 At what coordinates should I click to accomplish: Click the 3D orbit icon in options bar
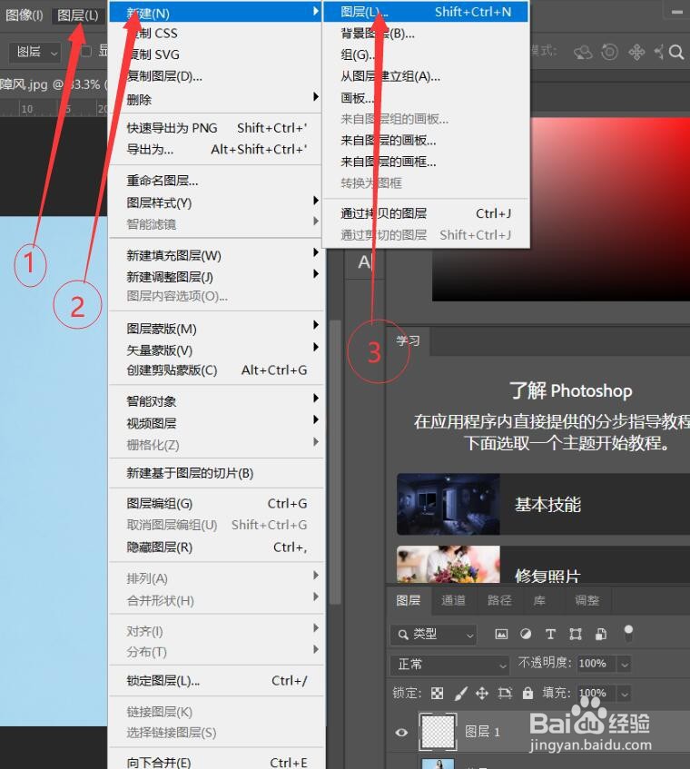pyautogui.click(x=583, y=52)
